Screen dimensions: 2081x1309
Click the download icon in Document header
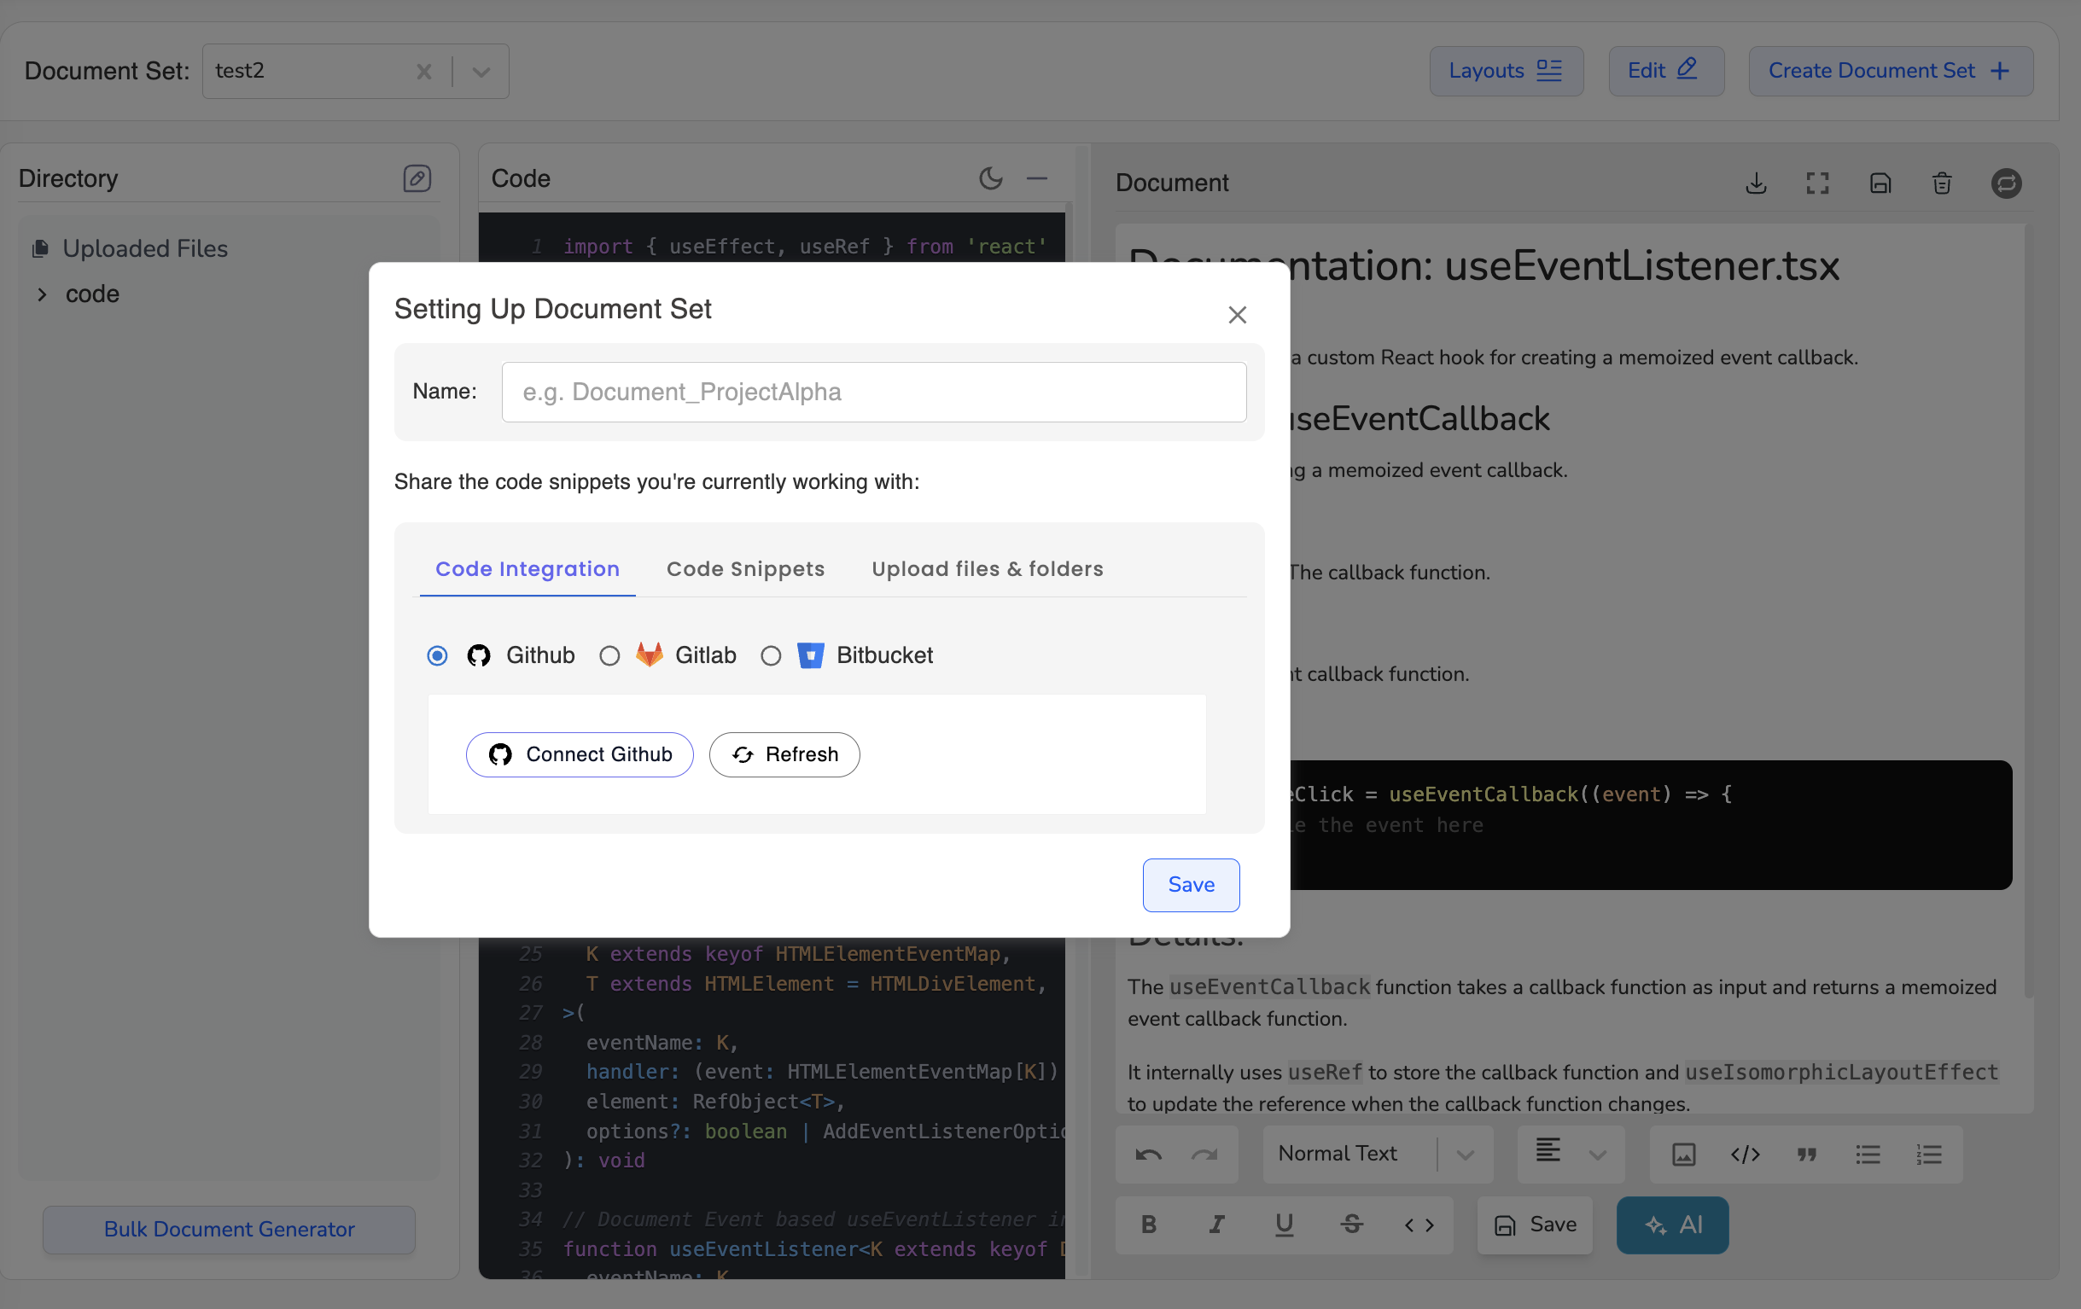1755,183
